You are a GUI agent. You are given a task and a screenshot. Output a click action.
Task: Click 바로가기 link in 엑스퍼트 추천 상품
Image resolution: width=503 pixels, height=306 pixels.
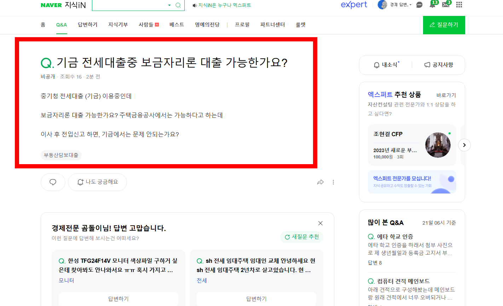[x=446, y=95]
